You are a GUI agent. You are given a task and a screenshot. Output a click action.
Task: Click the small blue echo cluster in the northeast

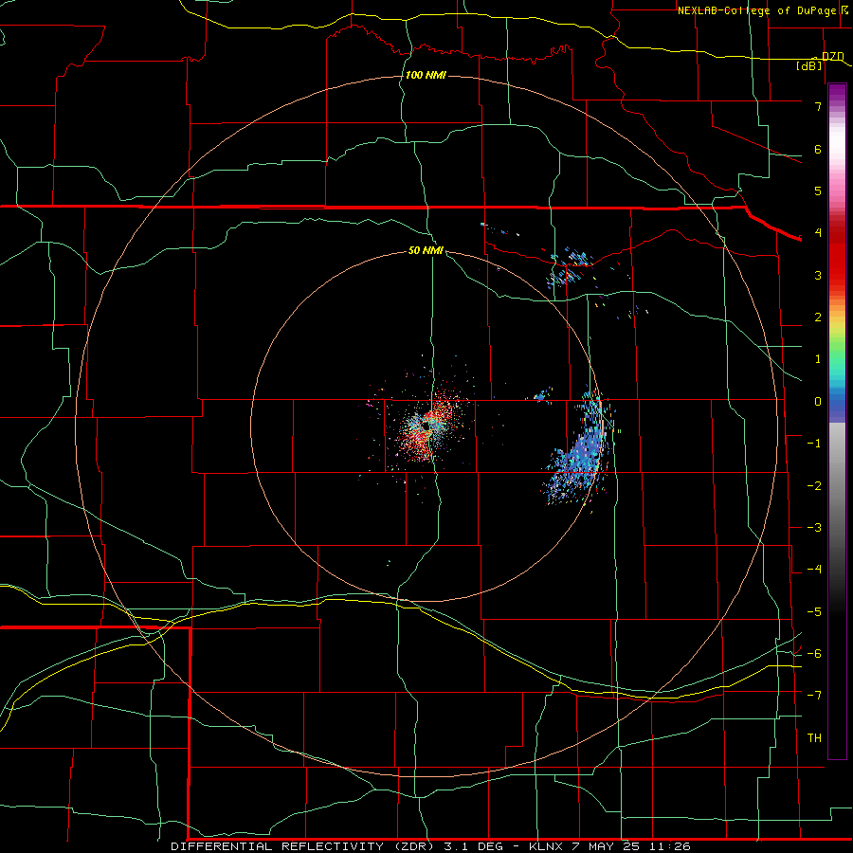pos(570,266)
